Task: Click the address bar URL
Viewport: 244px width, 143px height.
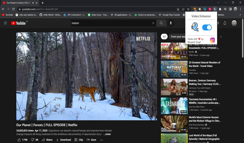Action: [40, 9]
